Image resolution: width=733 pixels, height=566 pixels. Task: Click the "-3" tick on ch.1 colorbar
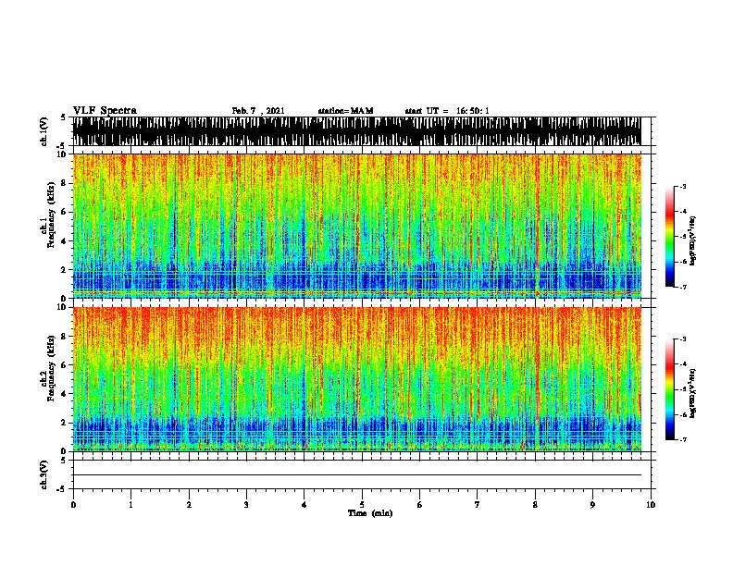683,187
